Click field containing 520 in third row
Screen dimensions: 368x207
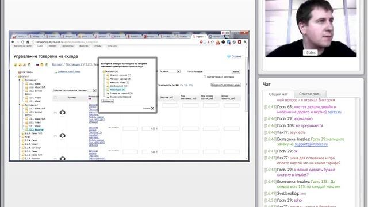(149, 152)
